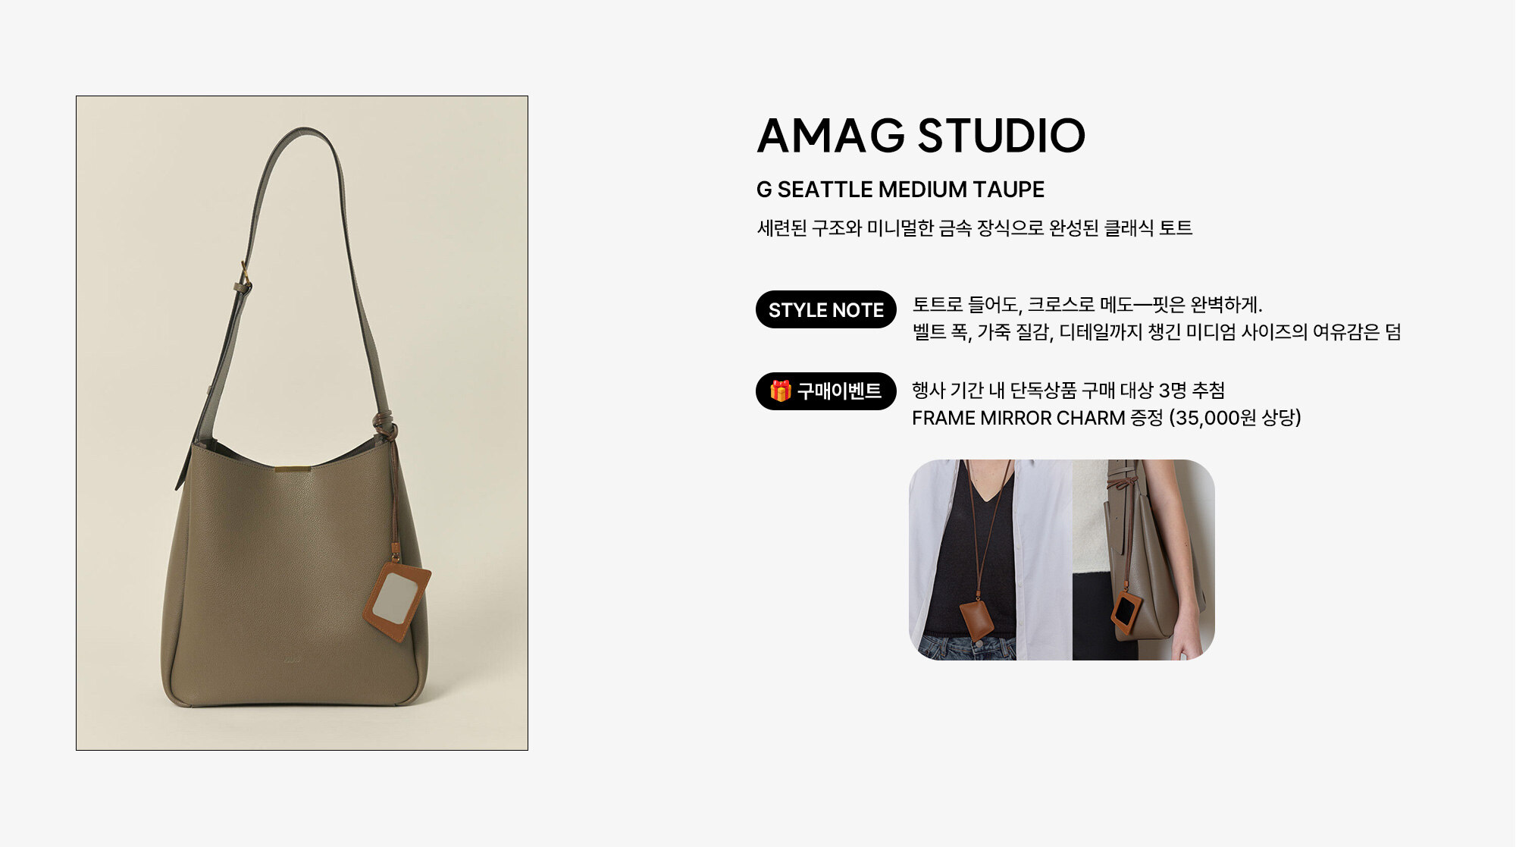
Task: Click the 구매이벤트 black badge
Action: (x=826, y=391)
